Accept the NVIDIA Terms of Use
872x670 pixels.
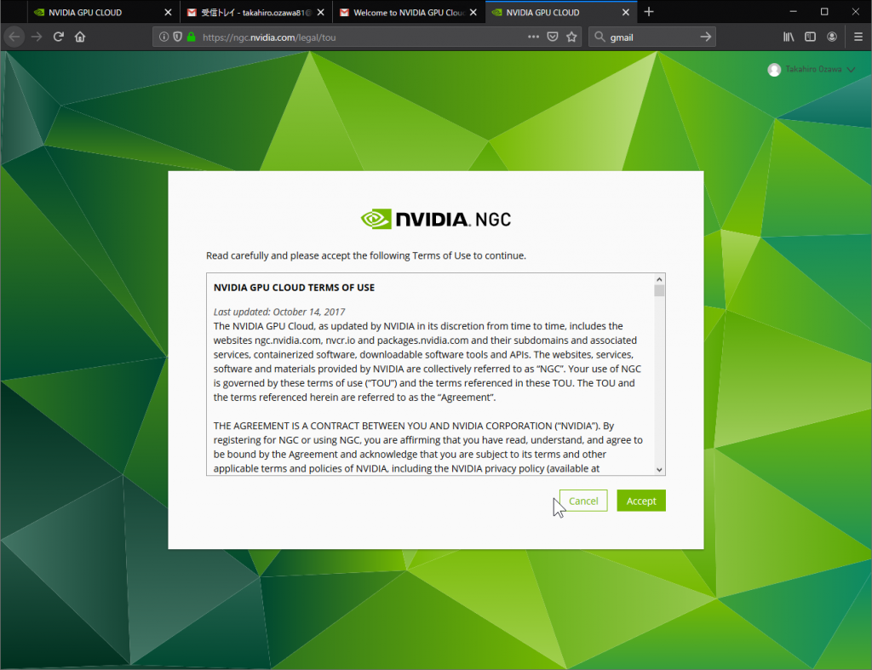(x=640, y=501)
